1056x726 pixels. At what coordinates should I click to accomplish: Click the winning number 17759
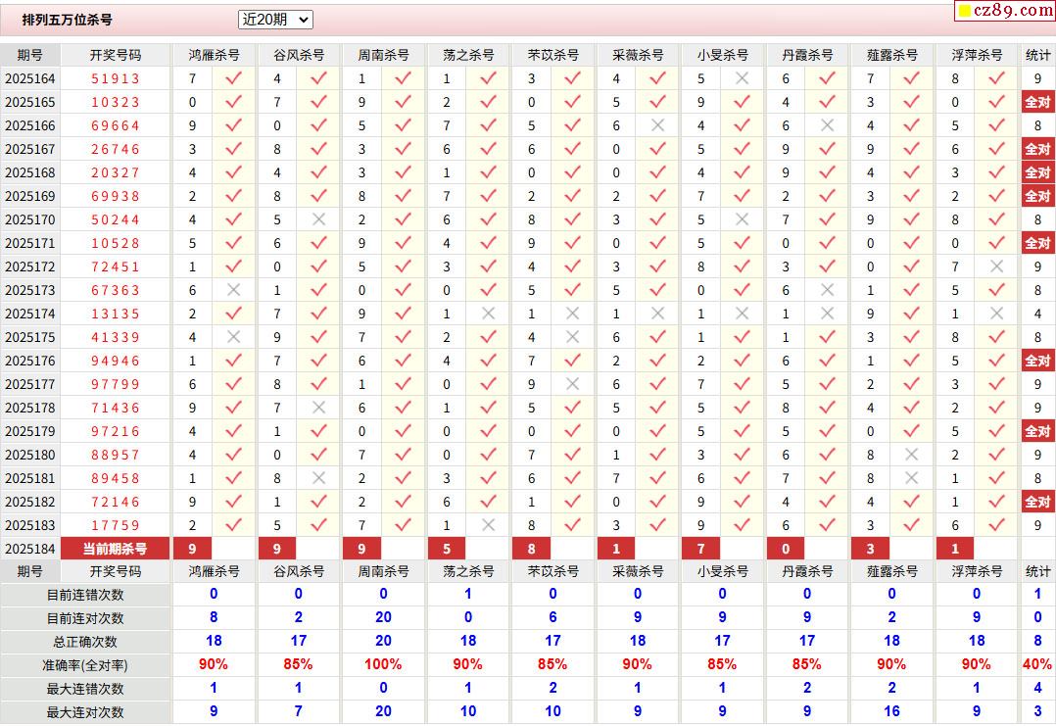click(116, 525)
